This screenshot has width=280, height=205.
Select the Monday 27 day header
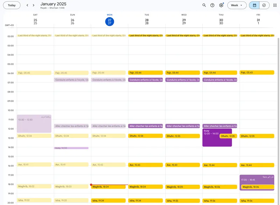pos(110,21)
